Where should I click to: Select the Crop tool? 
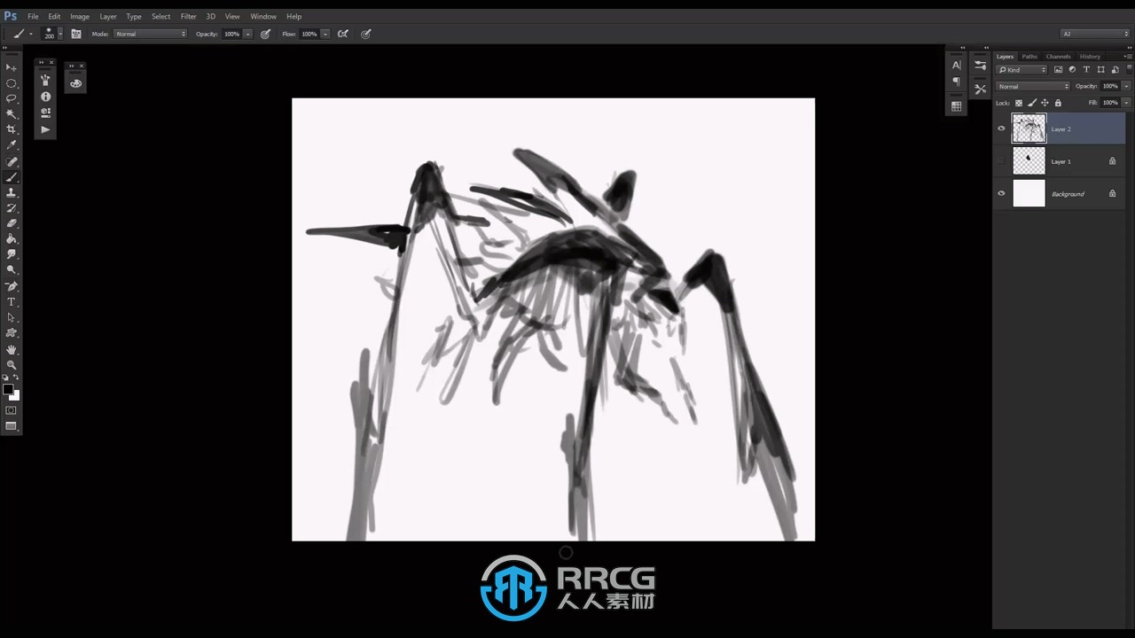(x=12, y=129)
